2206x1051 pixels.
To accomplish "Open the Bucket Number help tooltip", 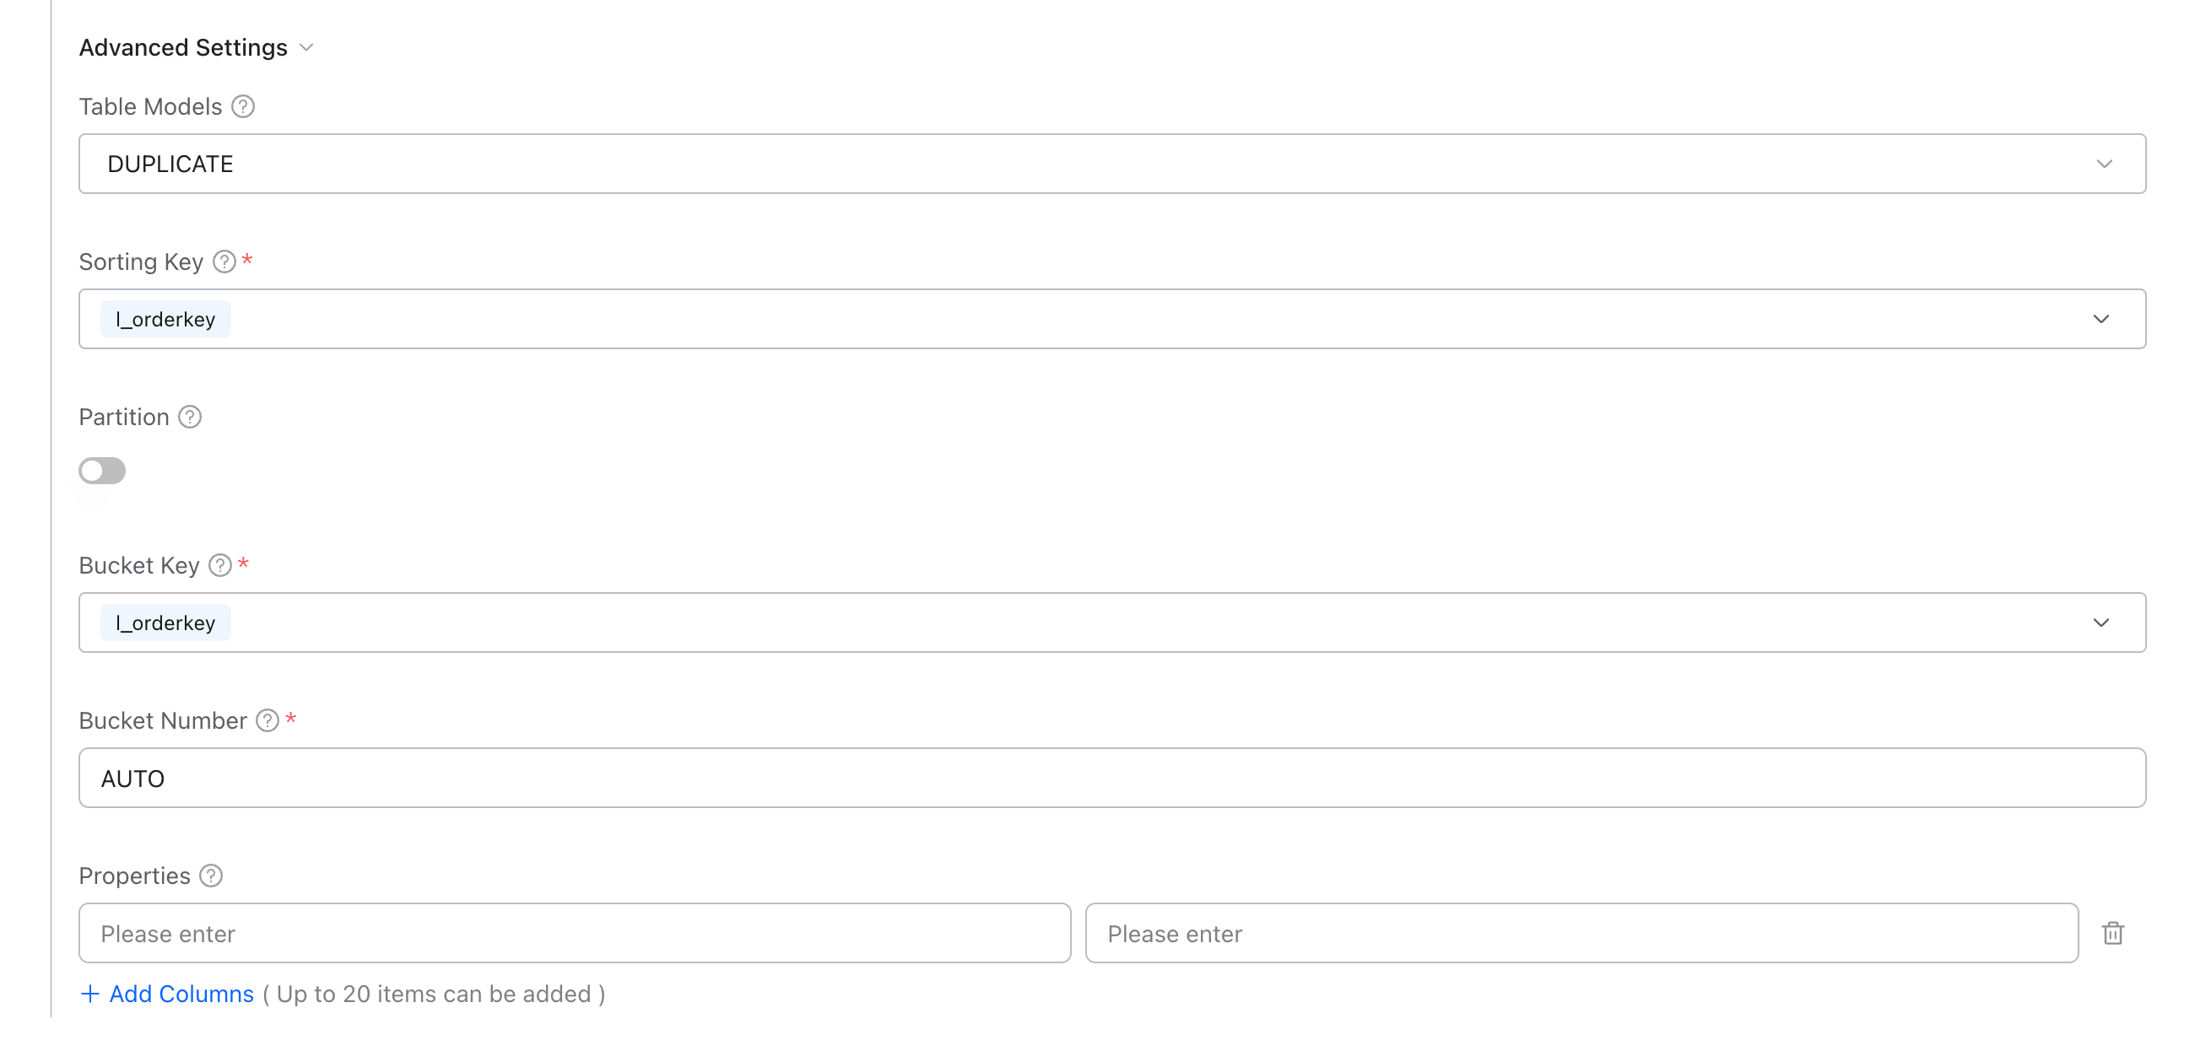I will 268,720.
